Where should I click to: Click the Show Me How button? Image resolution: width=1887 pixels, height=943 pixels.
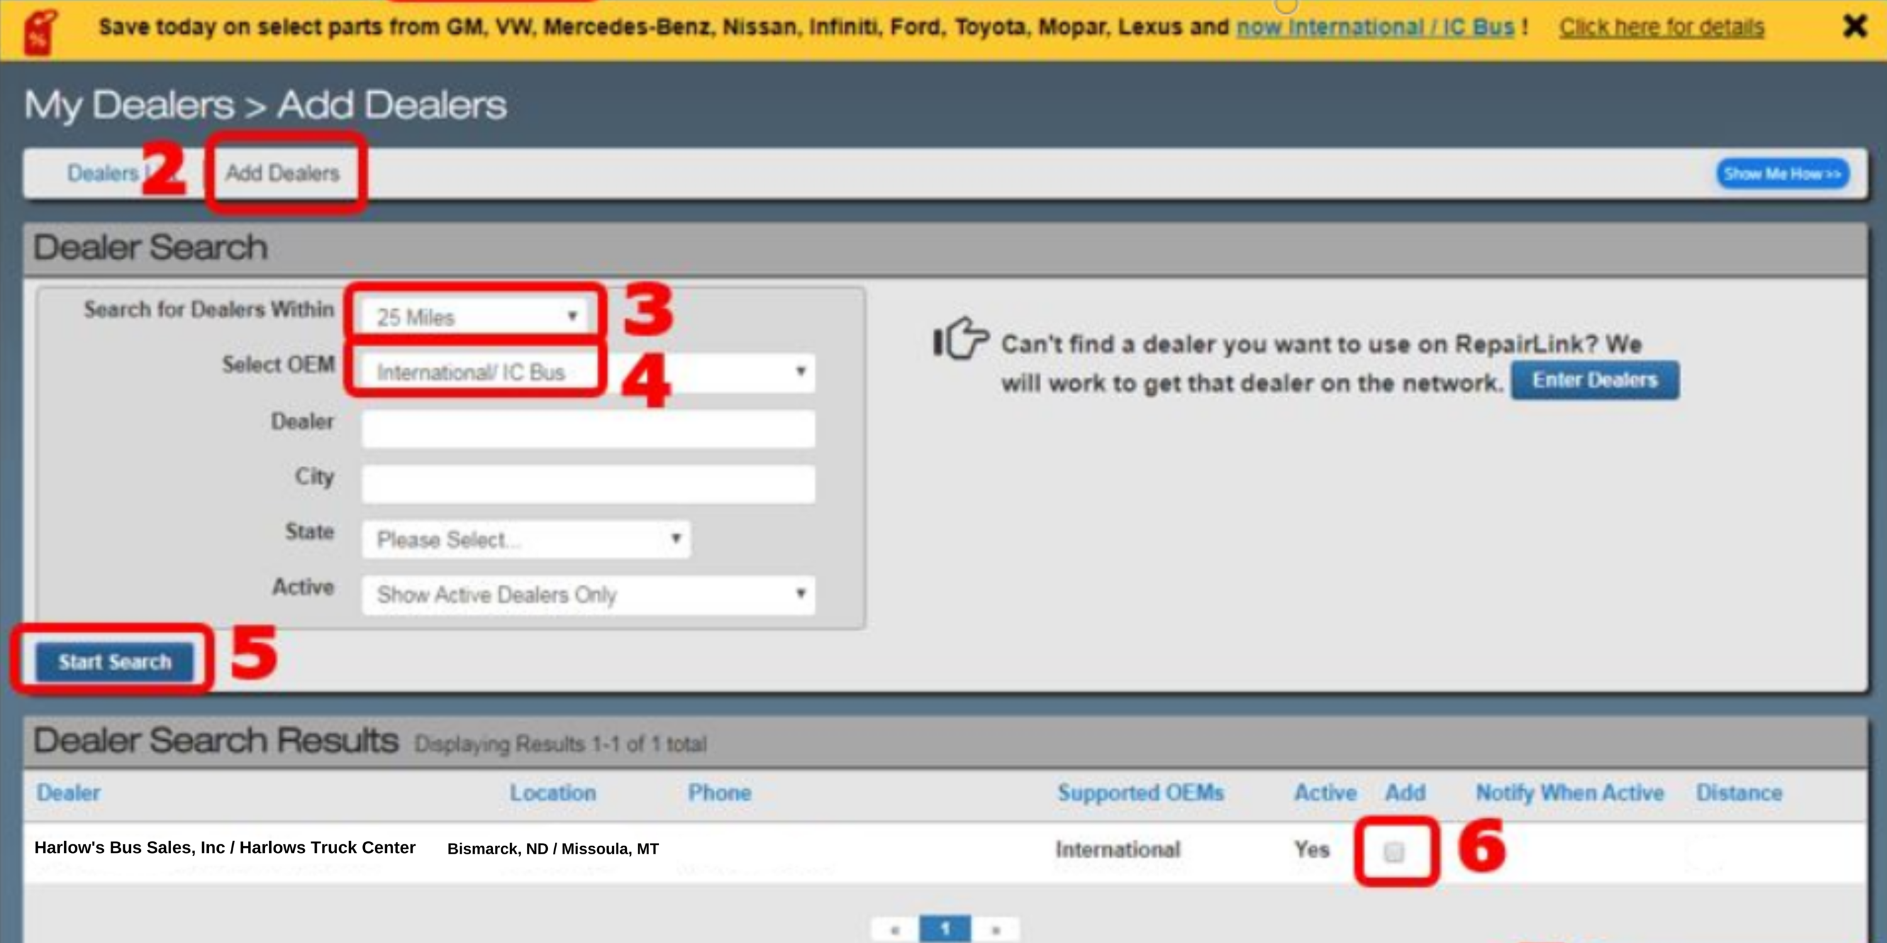tap(1782, 174)
